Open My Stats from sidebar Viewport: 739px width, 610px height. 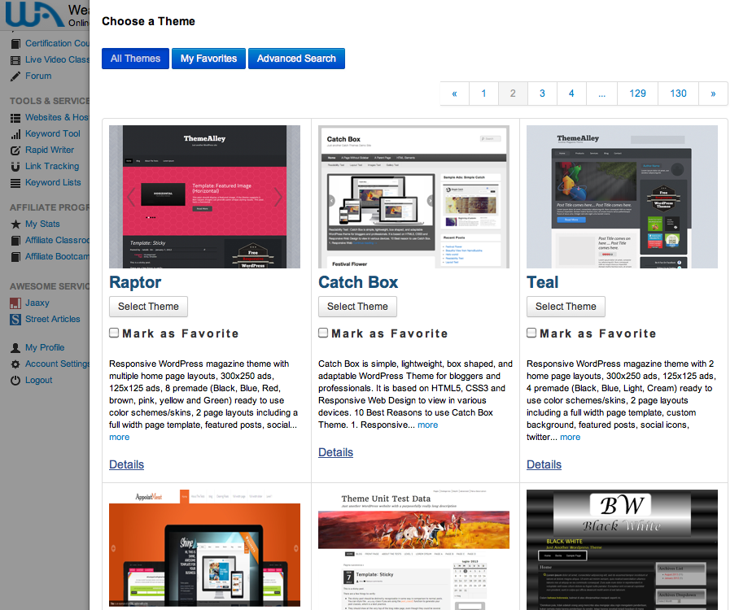42,224
